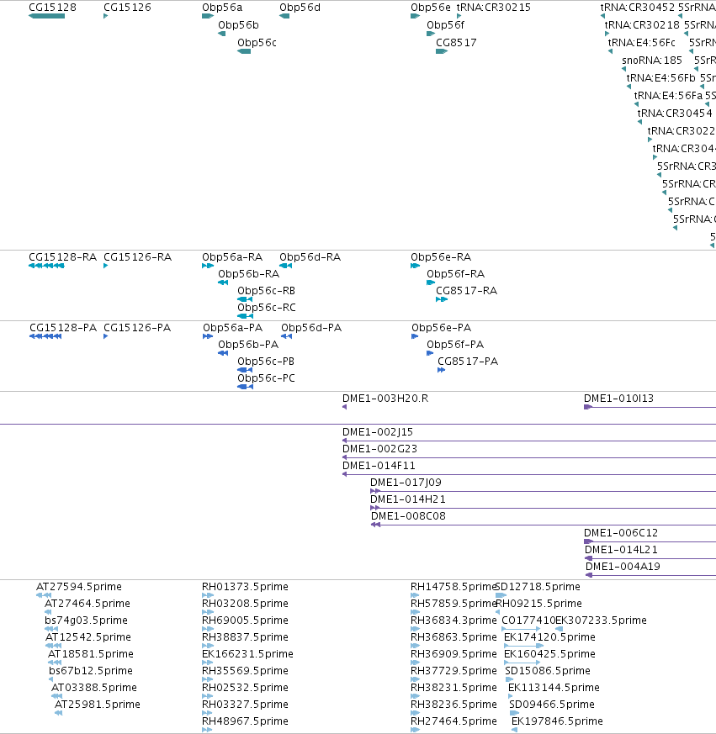
Task: Click the Obp56b-PA protein label
Action: coord(248,345)
